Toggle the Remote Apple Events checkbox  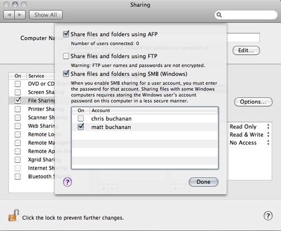[x=17, y=151]
